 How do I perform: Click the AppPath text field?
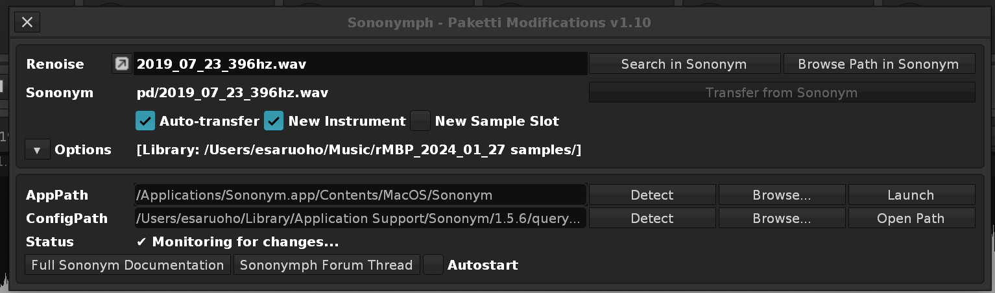coord(360,195)
